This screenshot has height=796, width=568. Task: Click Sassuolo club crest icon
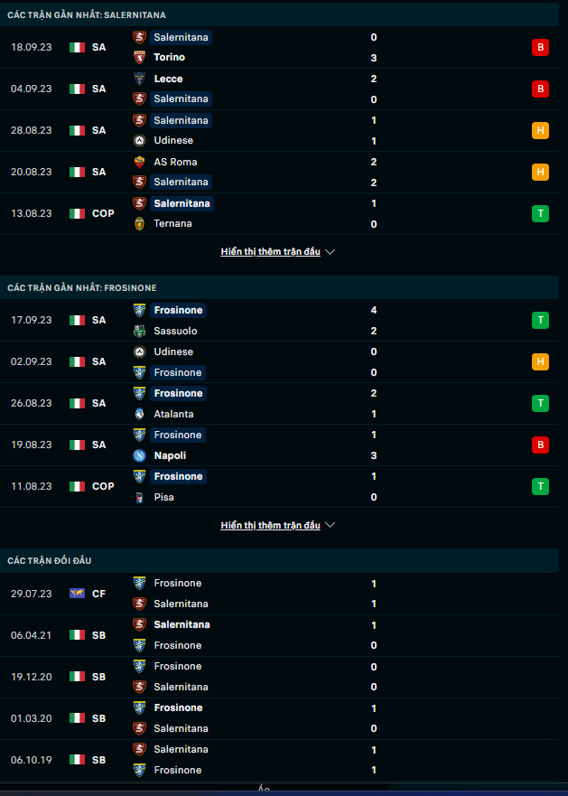click(140, 331)
